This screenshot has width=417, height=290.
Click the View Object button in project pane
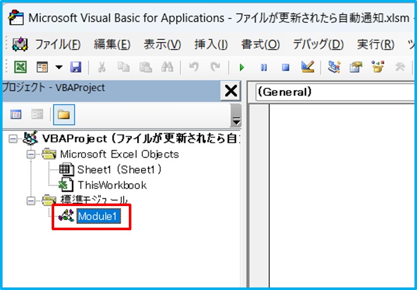tap(37, 114)
